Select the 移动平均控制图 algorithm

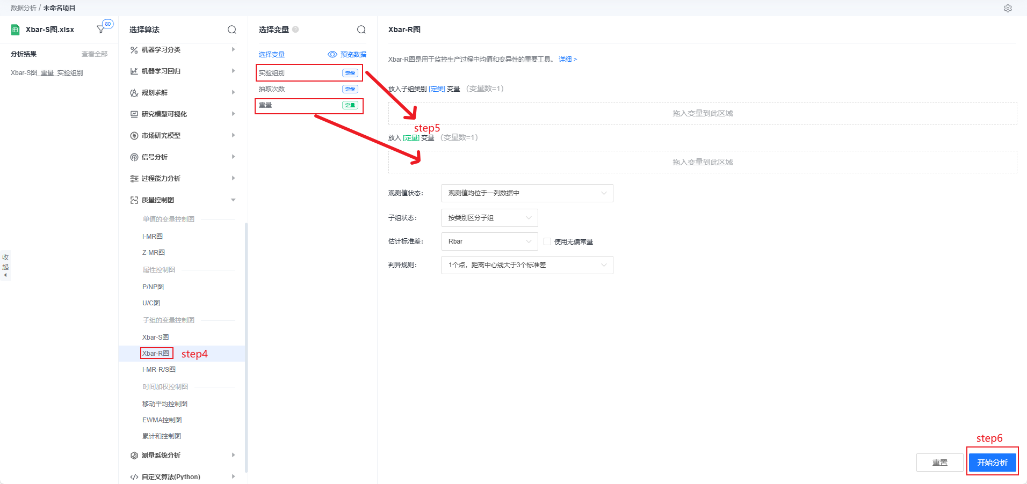click(165, 404)
